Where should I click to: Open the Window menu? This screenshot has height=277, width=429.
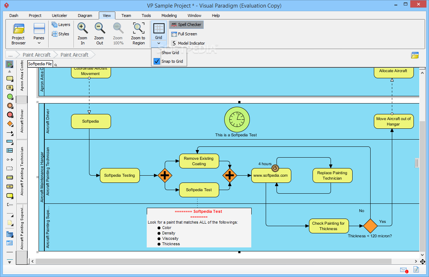194,16
